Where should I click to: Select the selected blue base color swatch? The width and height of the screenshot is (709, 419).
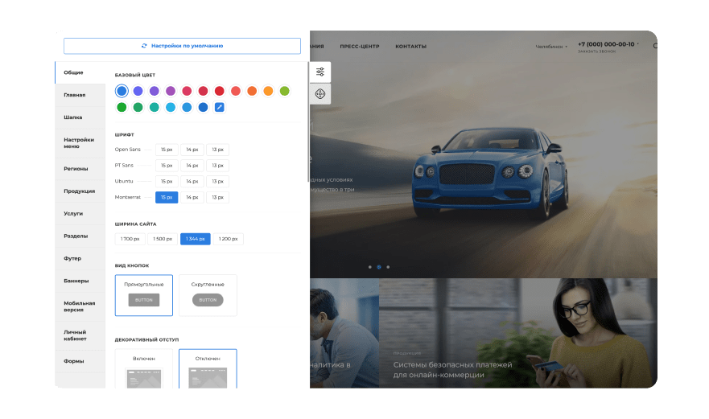[122, 91]
